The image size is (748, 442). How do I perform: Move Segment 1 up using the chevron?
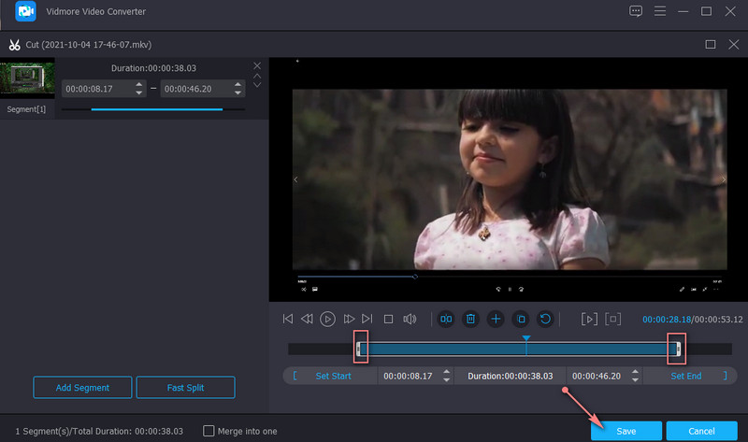(x=257, y=76)
